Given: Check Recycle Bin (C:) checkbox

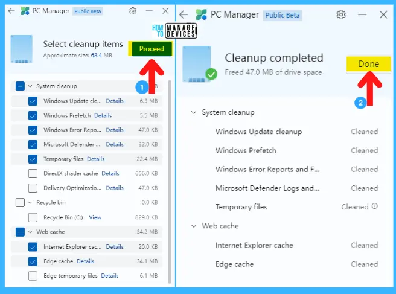Looking at the screenshot, I should [33, 217].
